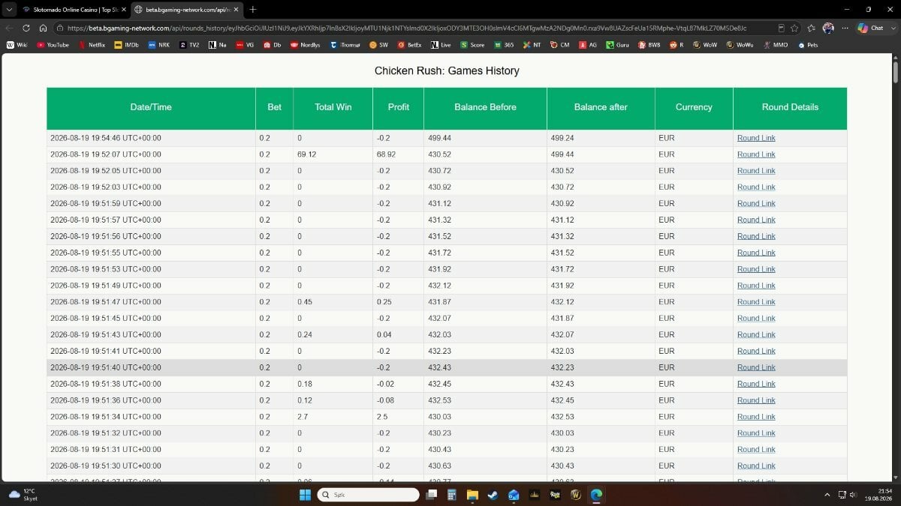This screenshot has width=901, height=506.
Task: Open Round Link for 19:51:47 round
Action: point(756,301)
